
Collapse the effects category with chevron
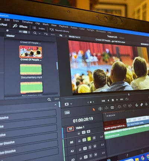tap(56, 105)
